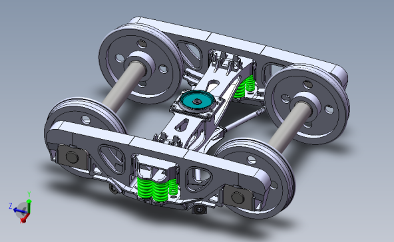Select the thin diagonal brake rod
The image size is (394, 242).
click(244, 120)
